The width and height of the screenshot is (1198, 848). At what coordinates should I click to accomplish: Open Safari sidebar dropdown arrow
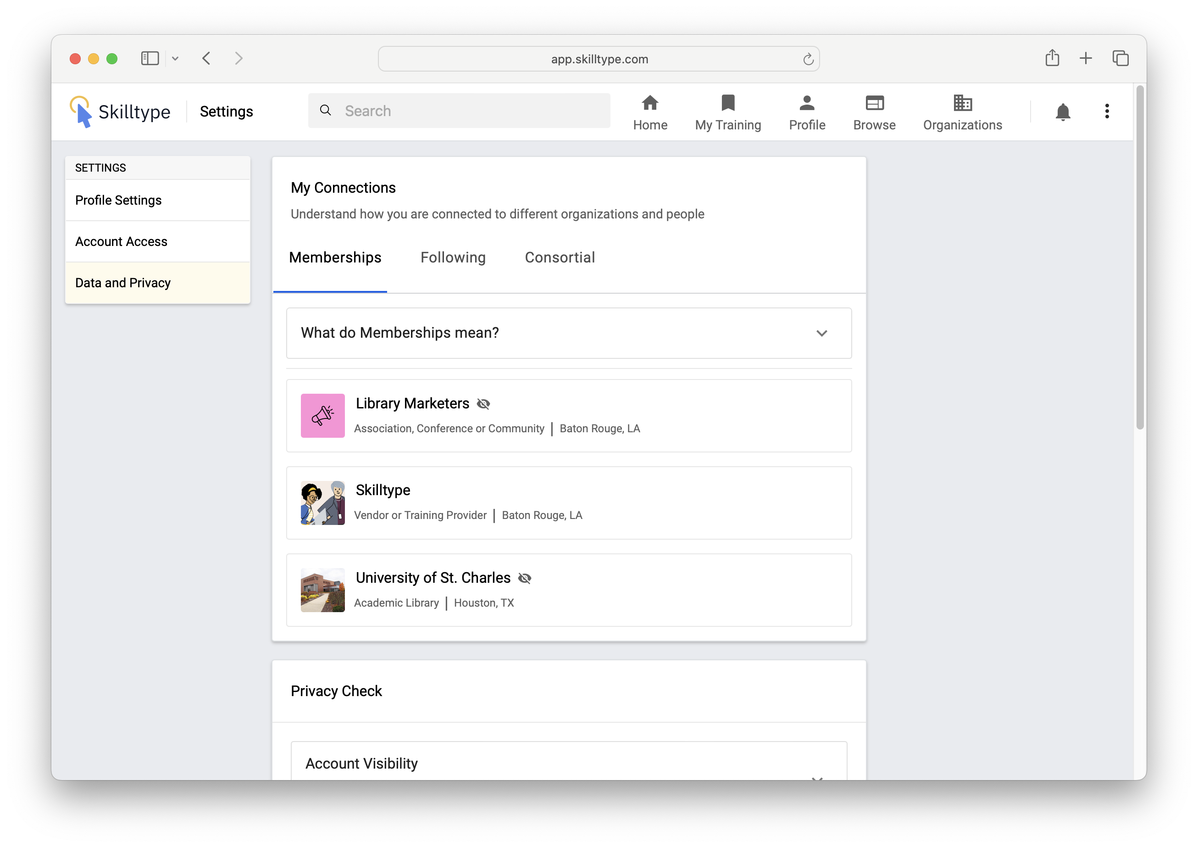(175, 59)
